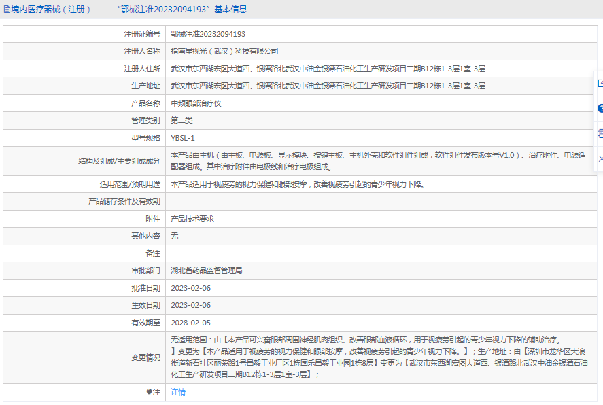The width and height of the screenshot is (603, 405).
Task: Click management class value 第二类
Action: 182,121
